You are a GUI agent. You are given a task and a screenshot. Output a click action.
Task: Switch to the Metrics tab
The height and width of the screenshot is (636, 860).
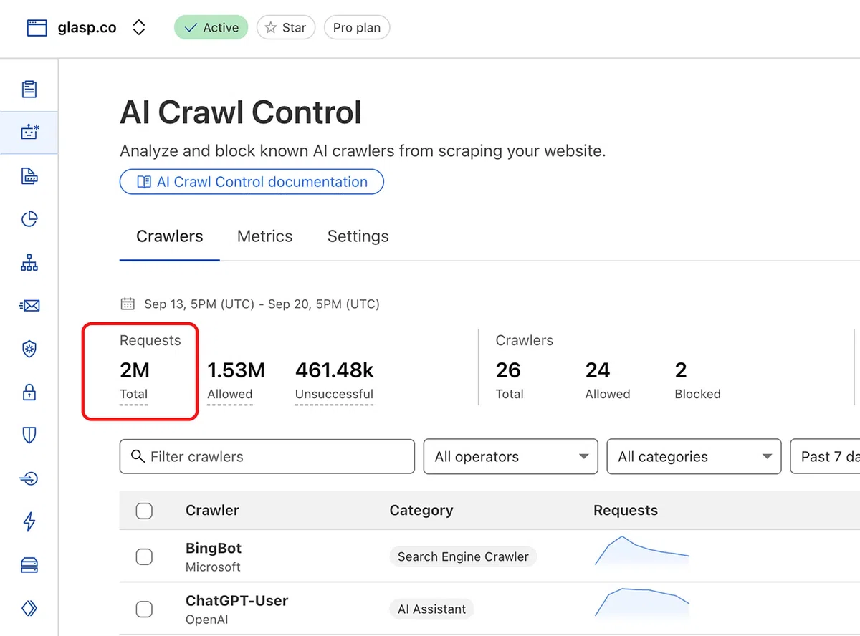265,236
